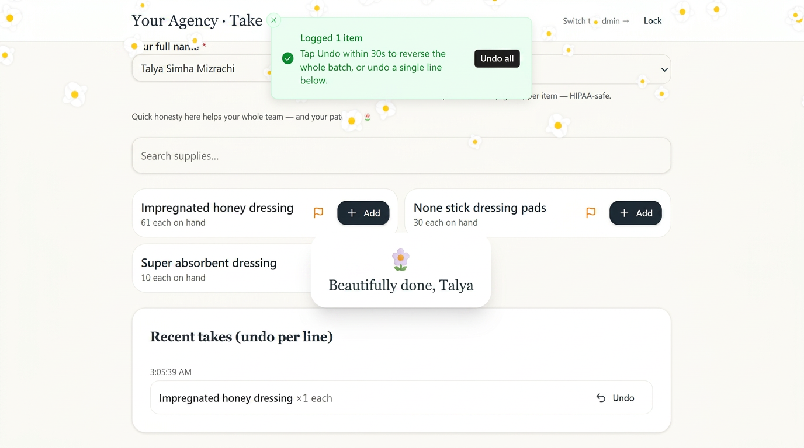Undo the Impregnated honey dressing take

coord(615,398)
